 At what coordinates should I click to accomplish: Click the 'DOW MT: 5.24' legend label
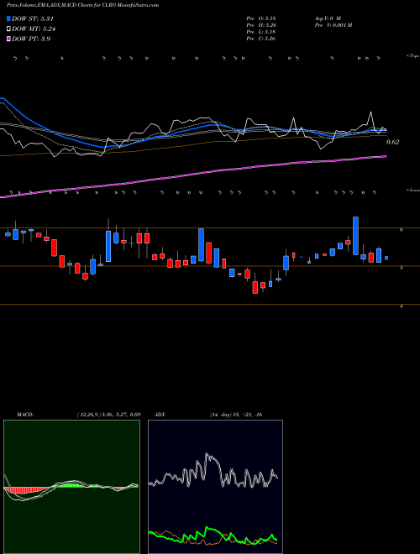click(34, 29)
